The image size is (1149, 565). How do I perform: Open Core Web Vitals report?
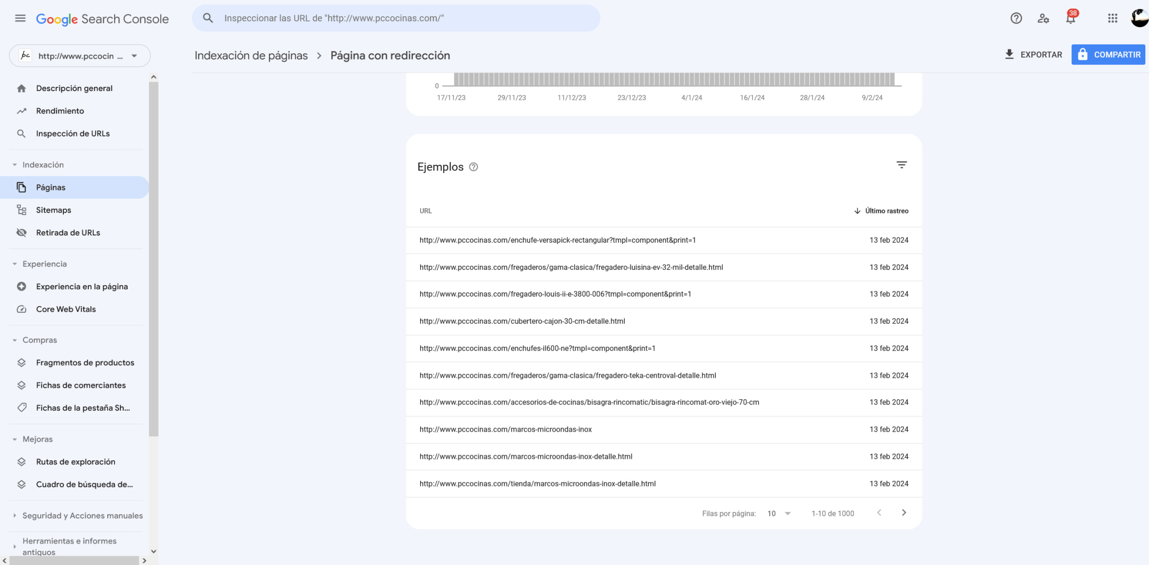coord(74,309)
